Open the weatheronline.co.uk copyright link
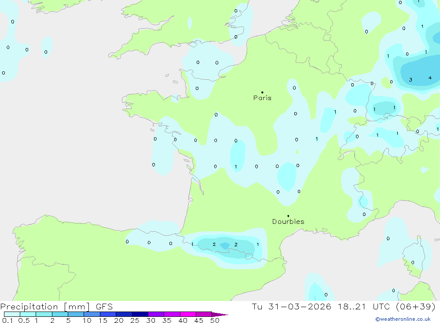This screenshot has height=323, width=440. click(403, 319)
